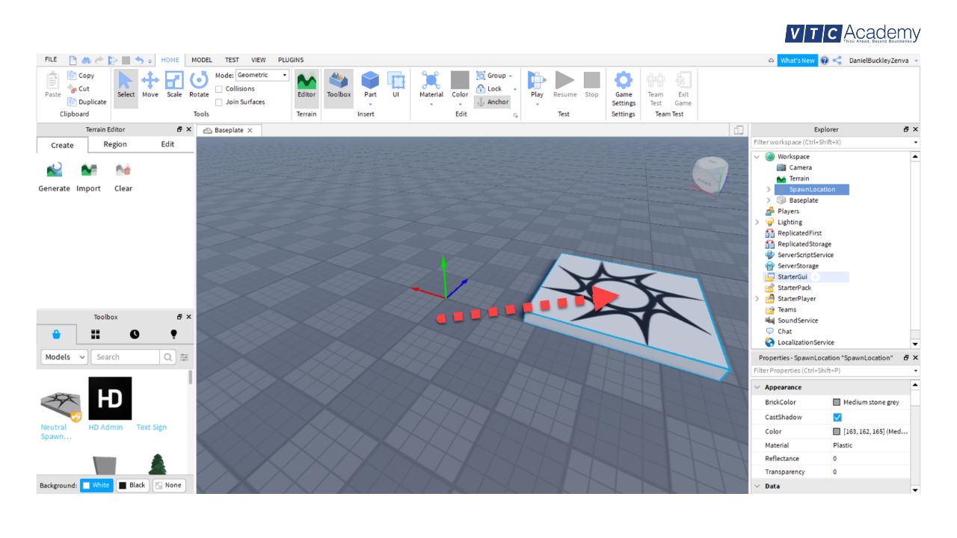This screenshot has height=538, width=957.
Task: Open the Region tab in Terrain Editor
Action: click(x=114, y=143)
